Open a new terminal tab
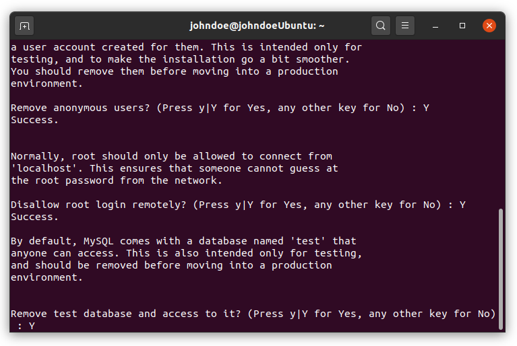The image size is (517, 346). [x=24, y=26]
